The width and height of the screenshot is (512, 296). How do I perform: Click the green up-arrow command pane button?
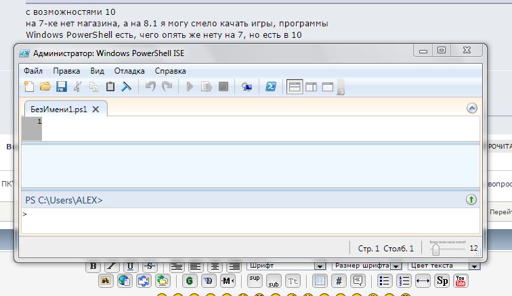pyautogui.click(x=471, y=199)
